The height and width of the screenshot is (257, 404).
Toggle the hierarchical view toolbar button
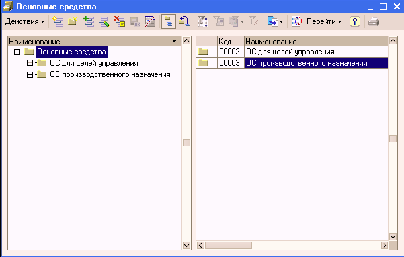pos(169,21)
